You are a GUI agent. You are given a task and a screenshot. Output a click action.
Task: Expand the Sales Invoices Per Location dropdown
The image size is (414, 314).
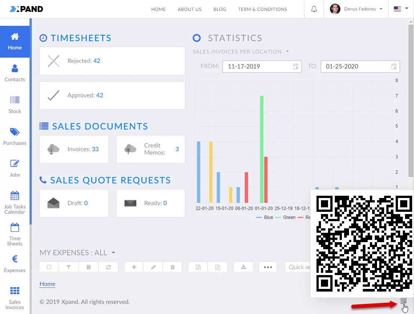(x=287, y=52)
